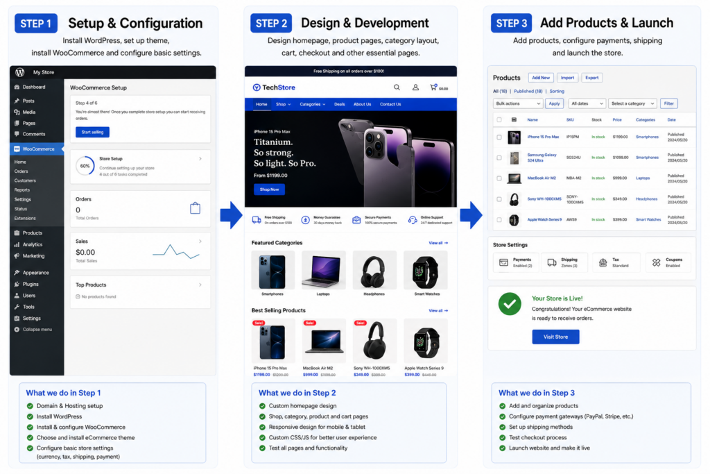Open the Headphones category thumbnail
The width and height of the screenshot is (710, 474).
click(x=374, y=270)
